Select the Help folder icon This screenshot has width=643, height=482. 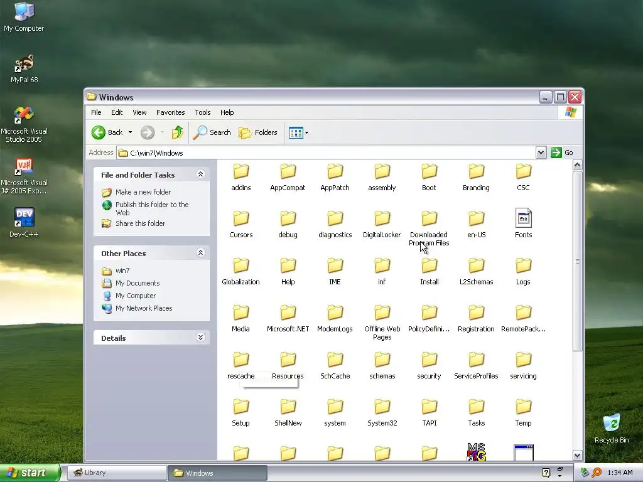pos(288,265)
